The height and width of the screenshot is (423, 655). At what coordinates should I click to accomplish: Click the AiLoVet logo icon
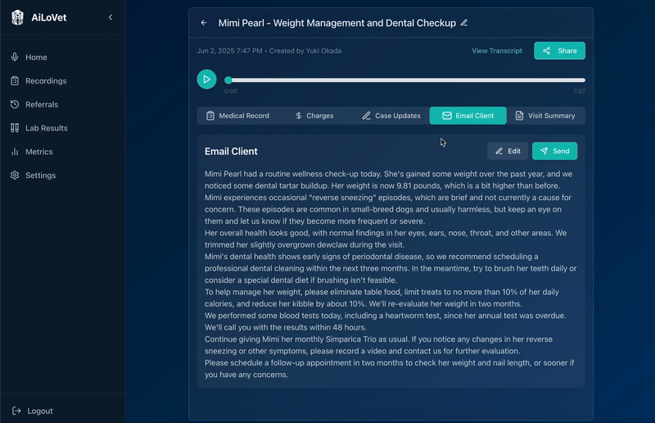(17, 17)
